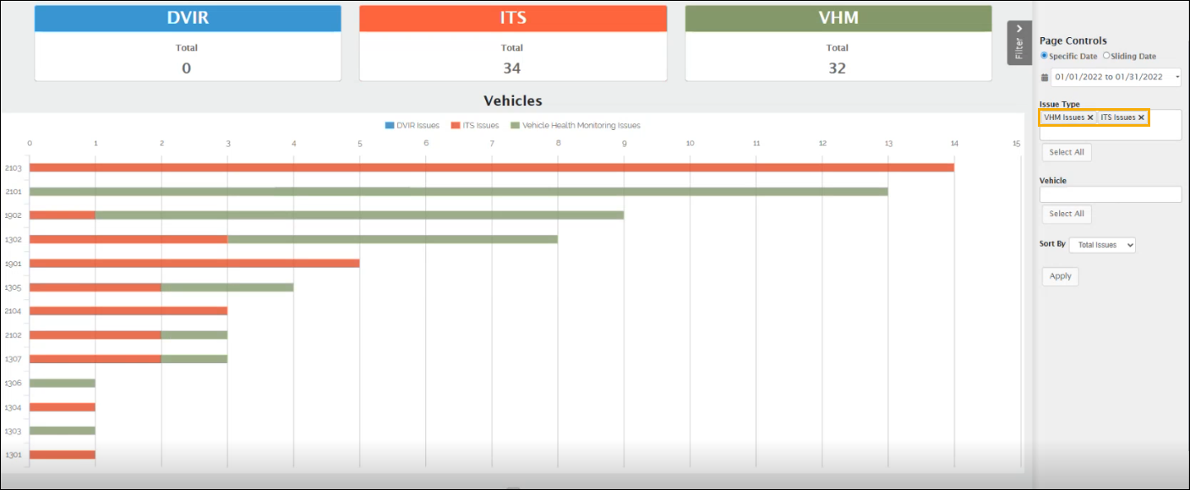
Task: Collapse the Filter side panel tab
Action: click(x=1019, y=42)
